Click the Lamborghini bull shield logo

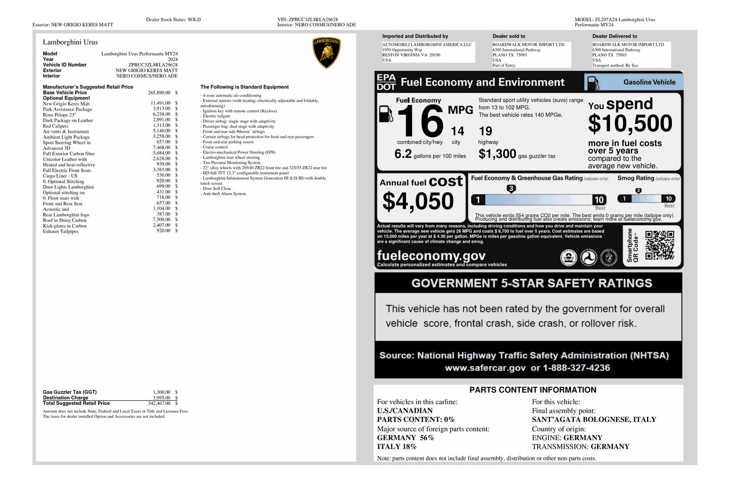tap(326, 52)
